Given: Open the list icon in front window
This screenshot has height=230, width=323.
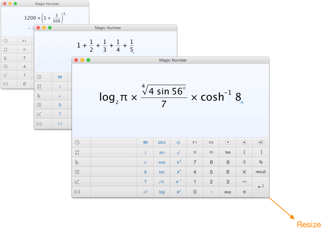Looking at the screenshot, I should pos(77,172).
